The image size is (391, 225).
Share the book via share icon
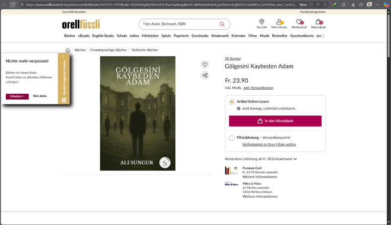click(x=205, y=76)
